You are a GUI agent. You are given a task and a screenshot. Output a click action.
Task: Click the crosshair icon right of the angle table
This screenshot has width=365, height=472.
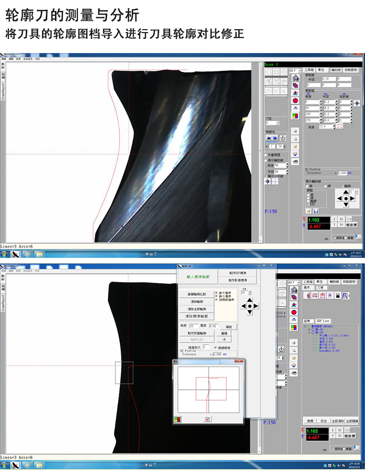coord(357,103)
